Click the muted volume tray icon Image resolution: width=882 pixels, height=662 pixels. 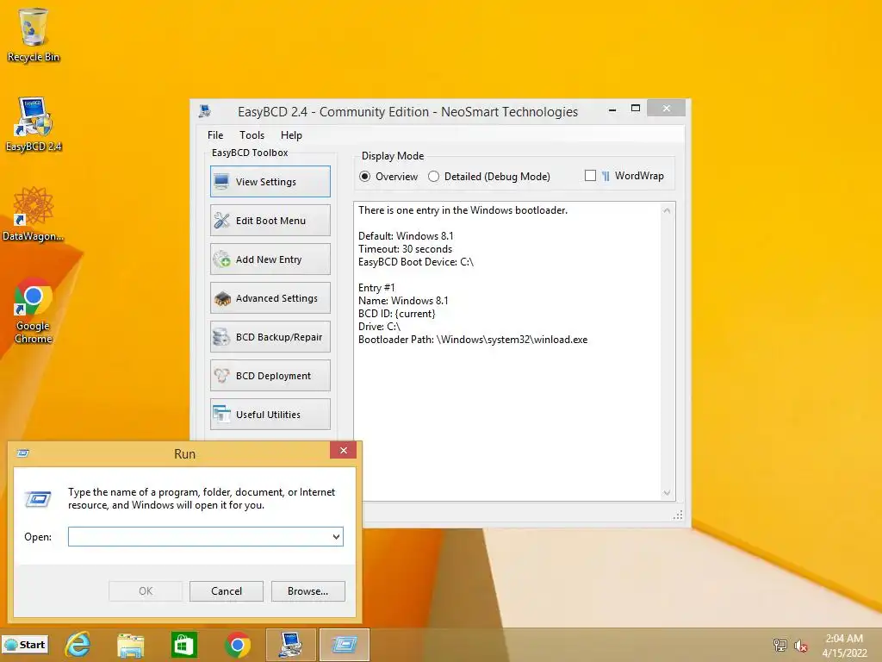click(800, 645)
